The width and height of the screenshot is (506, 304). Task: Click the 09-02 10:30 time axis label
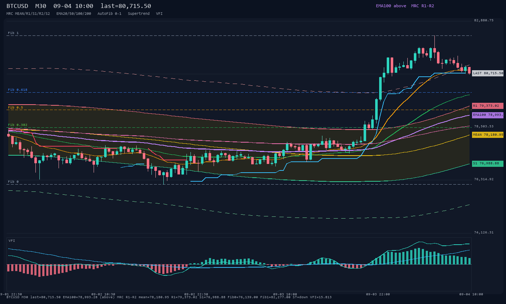tap(103, 294)
